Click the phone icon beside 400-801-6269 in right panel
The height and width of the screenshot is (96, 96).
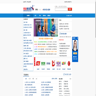pos(60,34)
